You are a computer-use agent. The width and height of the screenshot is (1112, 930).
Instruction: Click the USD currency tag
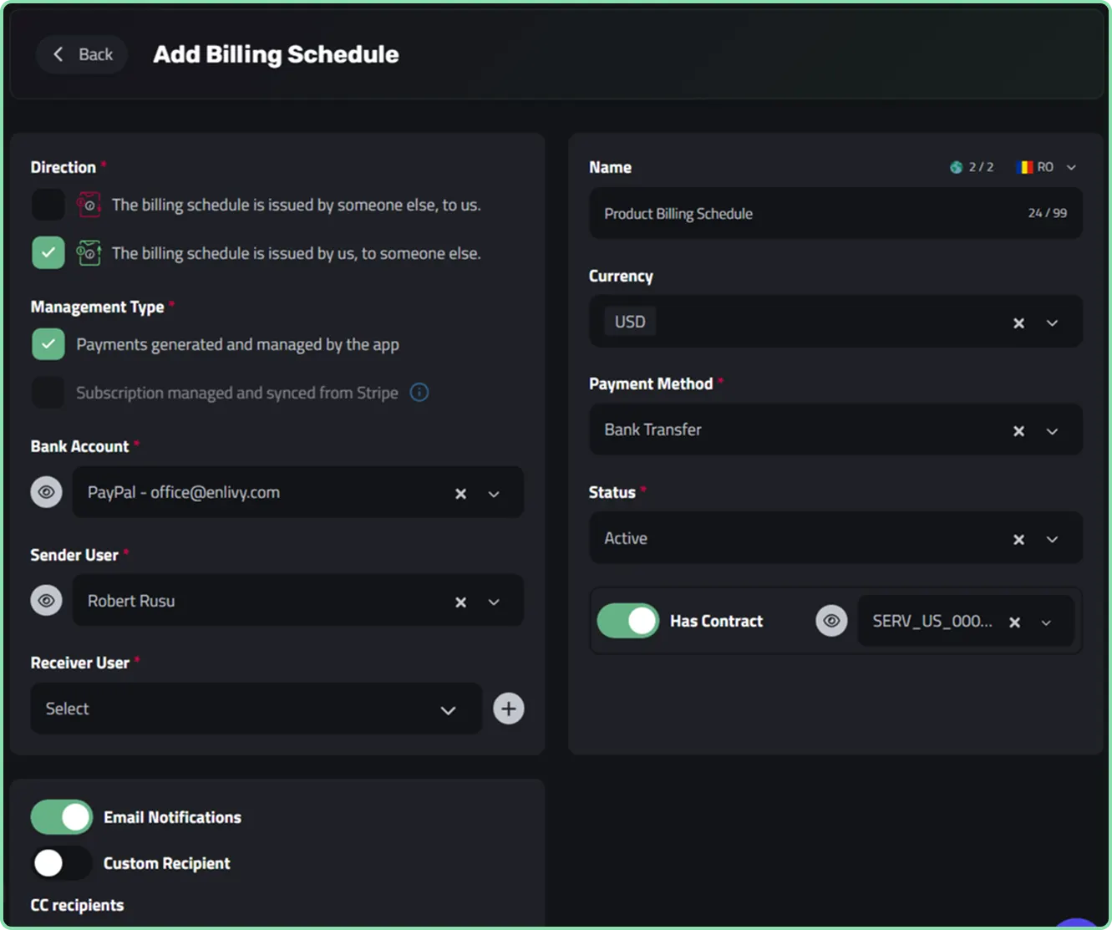point(630,322)
